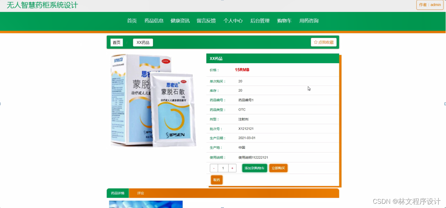Click the OTC drug type value
Screen dimensions: 446x208
242,110
